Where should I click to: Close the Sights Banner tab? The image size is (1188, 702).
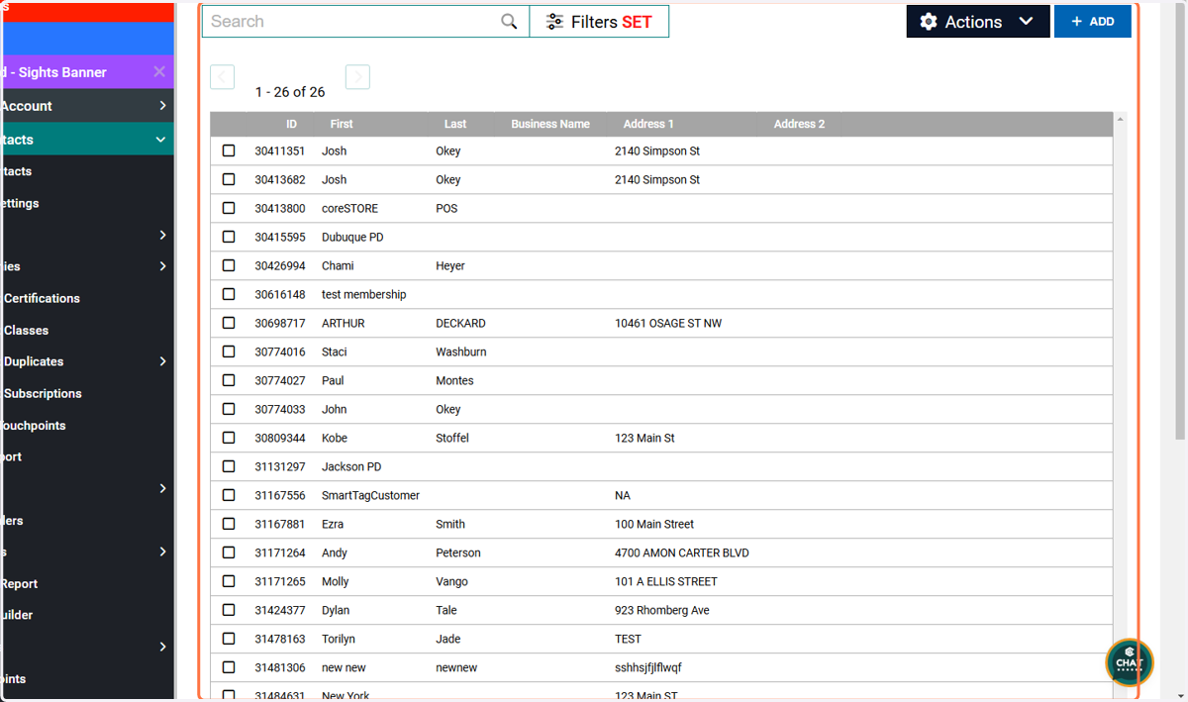(159, 72)
